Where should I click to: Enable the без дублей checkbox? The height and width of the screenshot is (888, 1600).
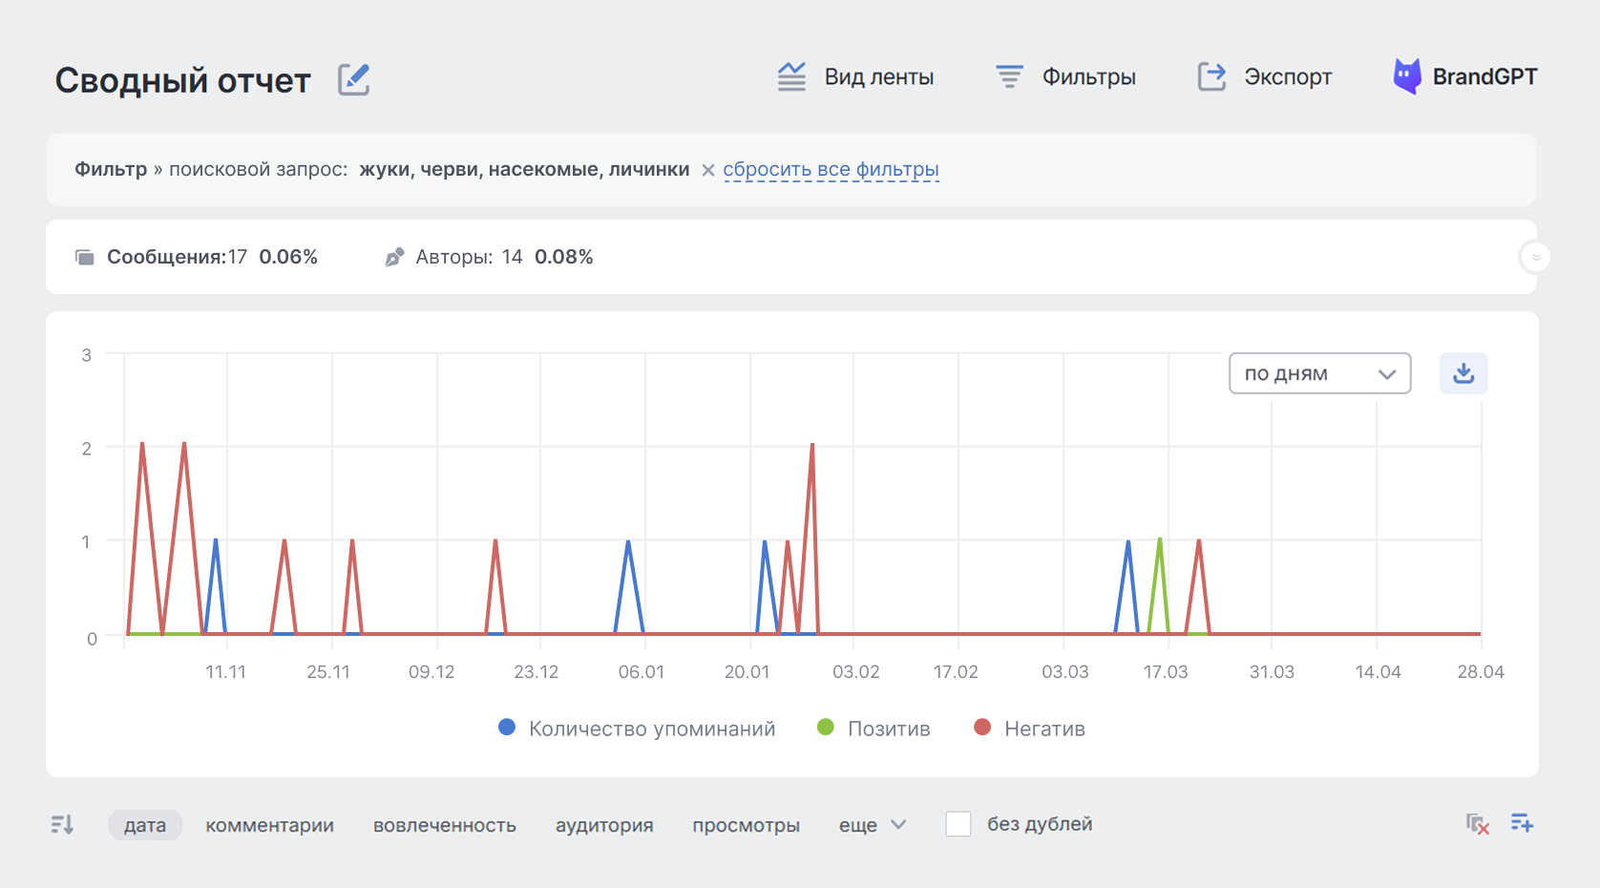pos(958,824)
